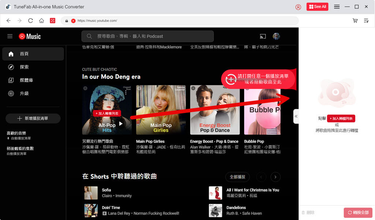Show next Shorts songs with right arrow

[275, 177]
